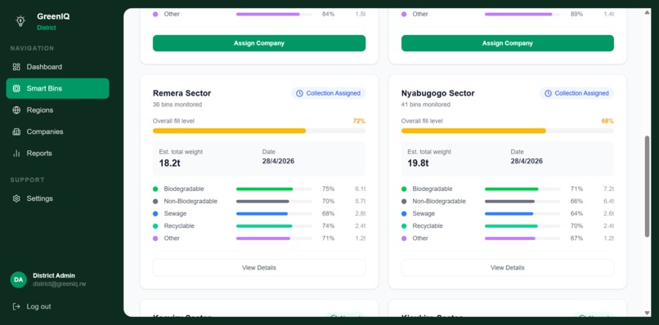
Task: Click Nyabugogo overall fill level bar
Action: tap(507, 131)
